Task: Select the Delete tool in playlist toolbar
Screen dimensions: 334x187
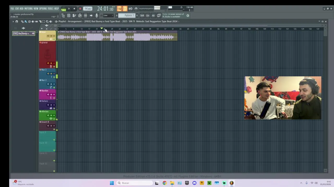Action: click(x=29, y=22)
